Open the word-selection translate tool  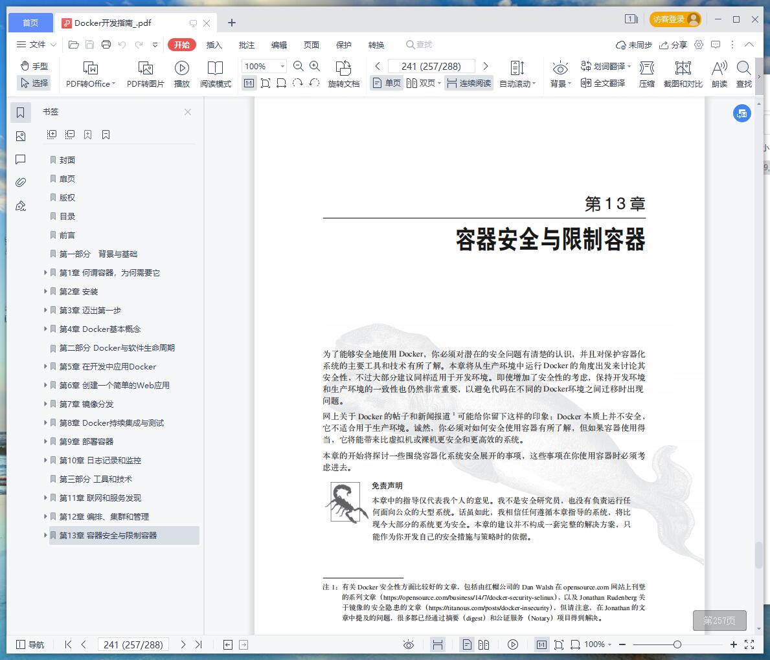[606, 66]
